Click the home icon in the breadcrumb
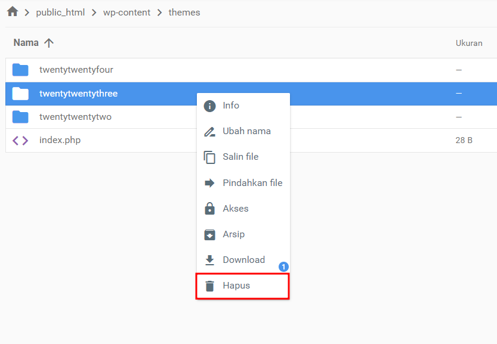Screen dimensions: 497x344 tap(12, 11)
